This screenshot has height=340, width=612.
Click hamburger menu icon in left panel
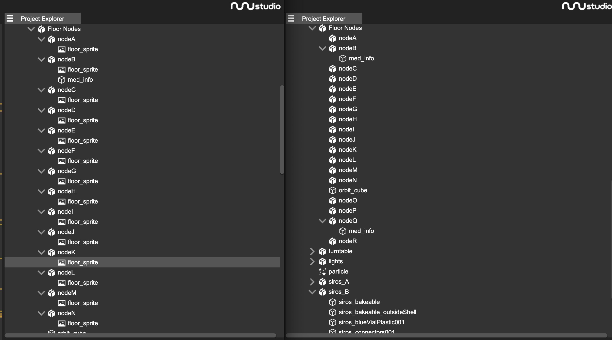pyautogui.click(x=10, y=19)
